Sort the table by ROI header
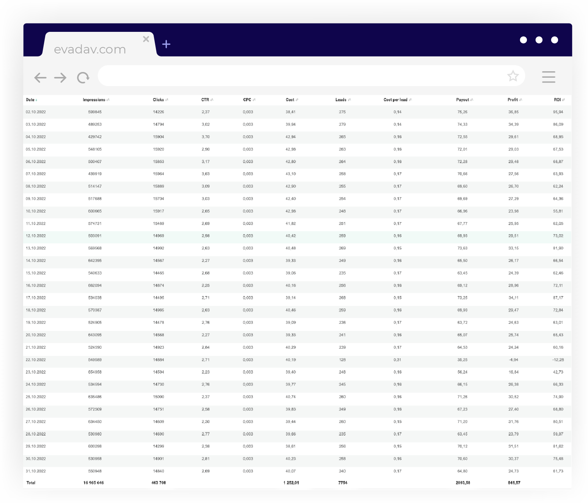The width and height of the screenshot is (588, 503). pos(558,100)
